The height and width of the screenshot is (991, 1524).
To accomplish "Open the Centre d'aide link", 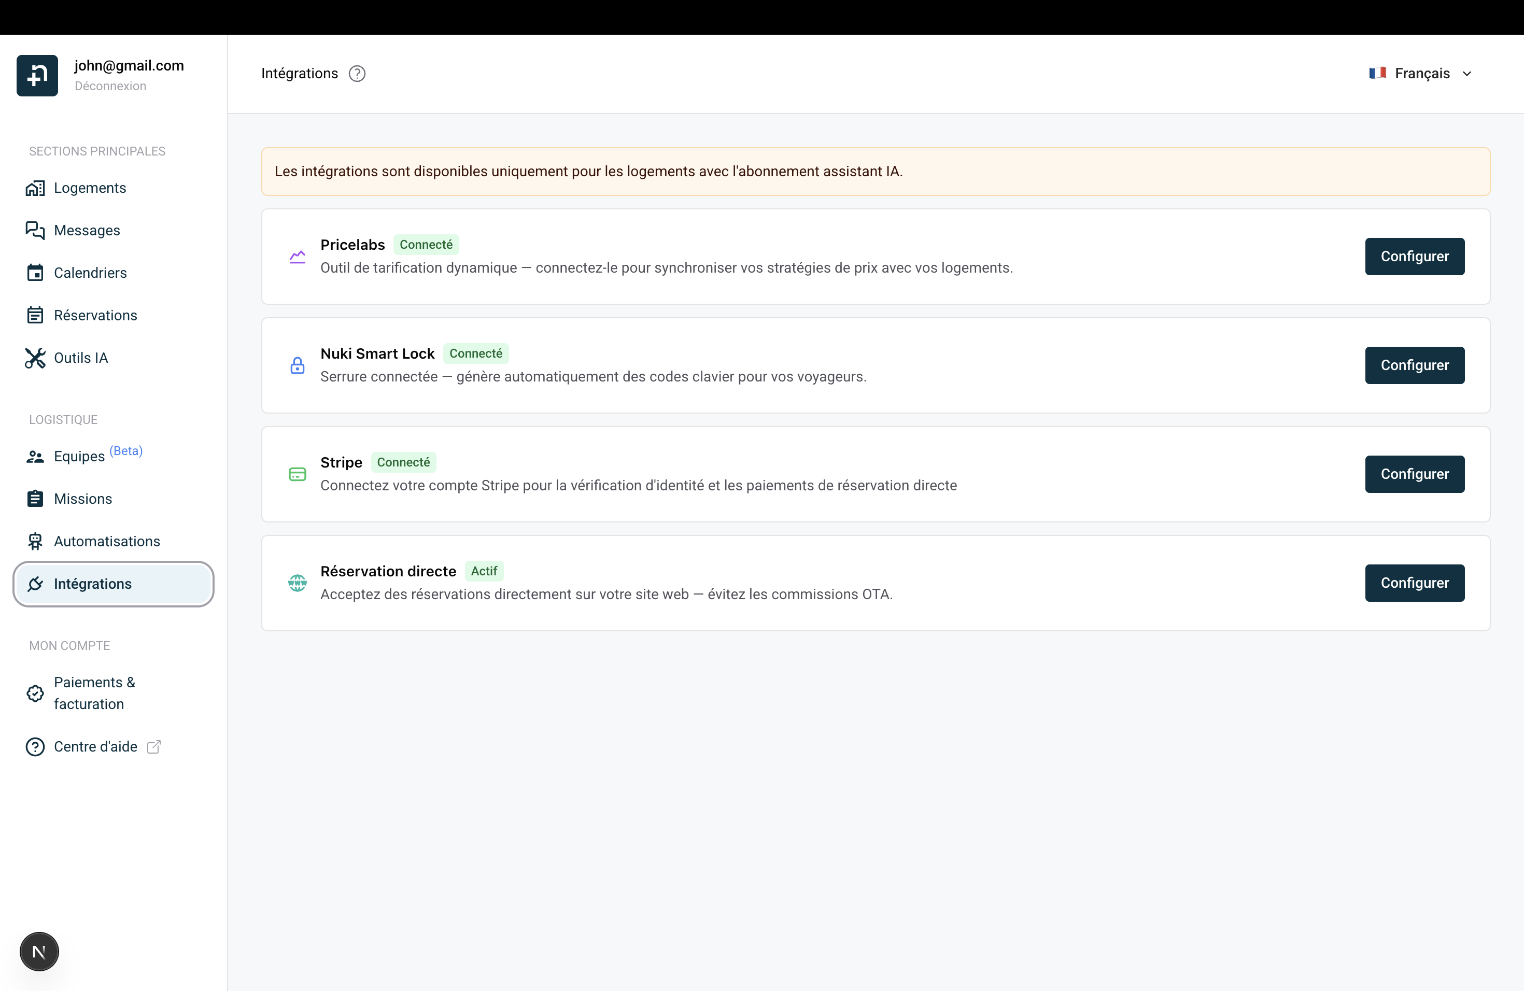I will (x=114, y=746).
